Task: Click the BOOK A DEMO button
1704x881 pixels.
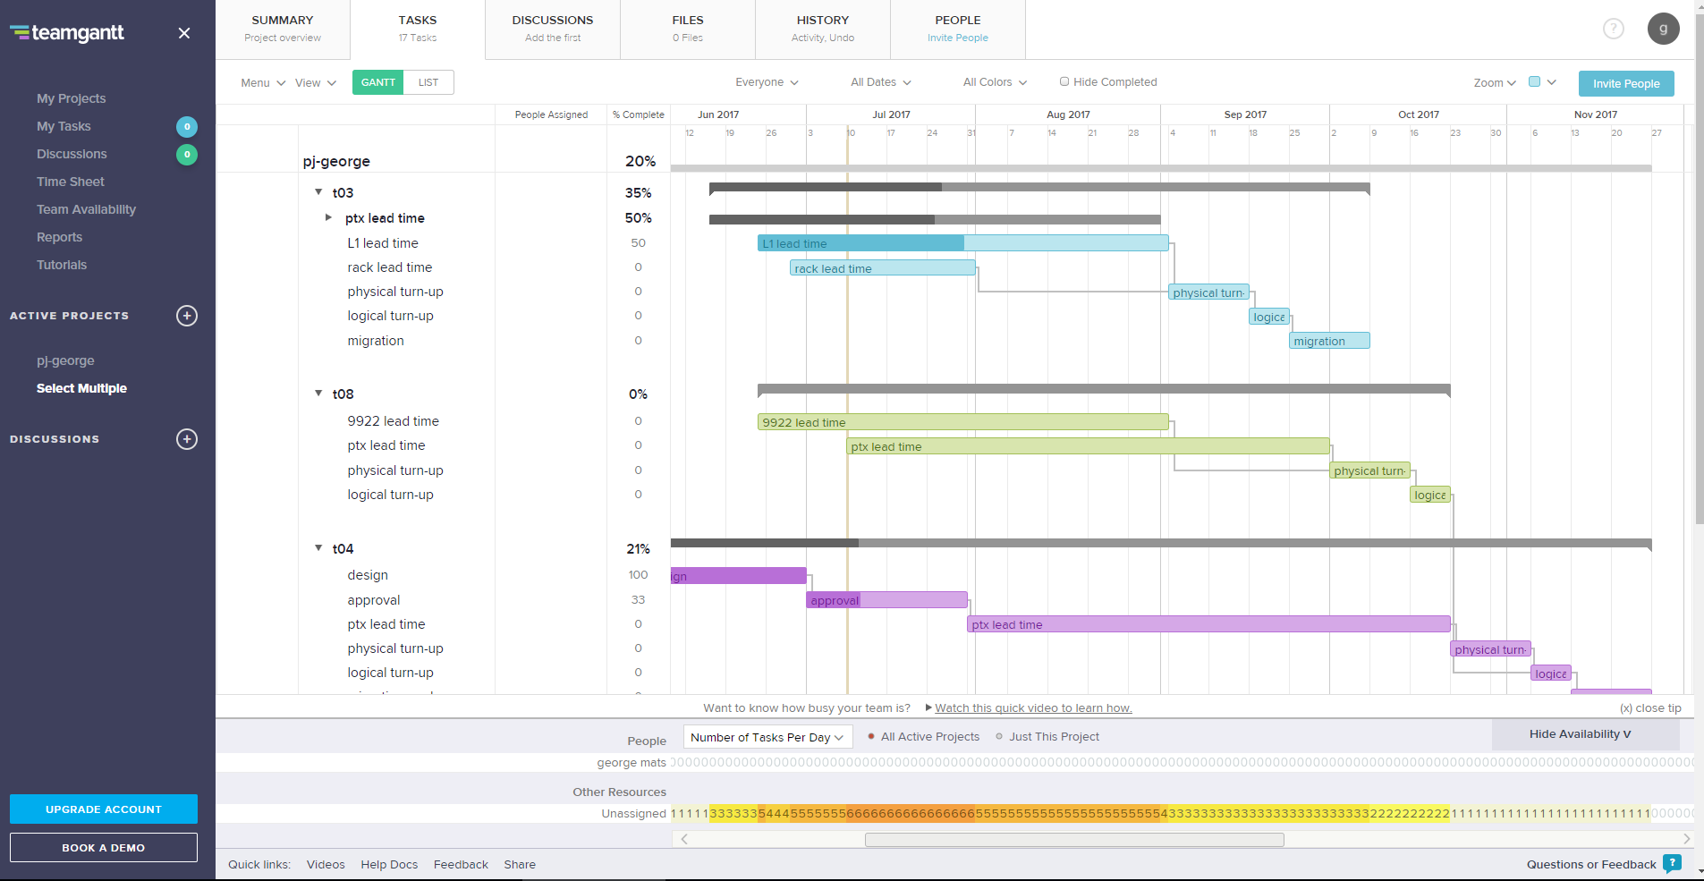Action: click(x=104, y=847)
